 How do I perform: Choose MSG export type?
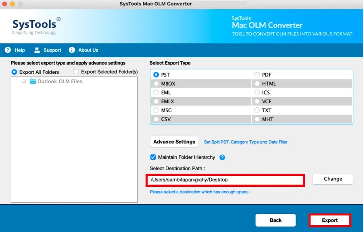156,110
